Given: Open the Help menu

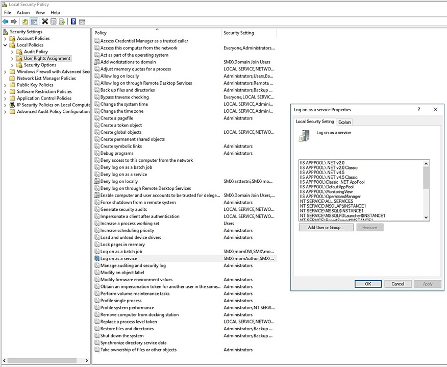Looking at the screenshot, I should [x=55, y=13].
